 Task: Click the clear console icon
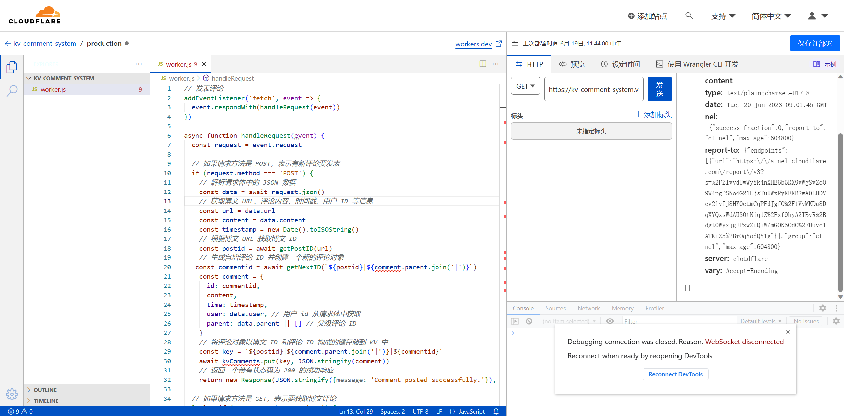(x=529, y=321)
